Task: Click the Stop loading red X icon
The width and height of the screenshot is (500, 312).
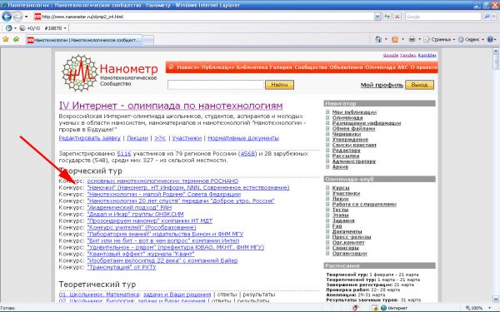Action: point(397,17)
